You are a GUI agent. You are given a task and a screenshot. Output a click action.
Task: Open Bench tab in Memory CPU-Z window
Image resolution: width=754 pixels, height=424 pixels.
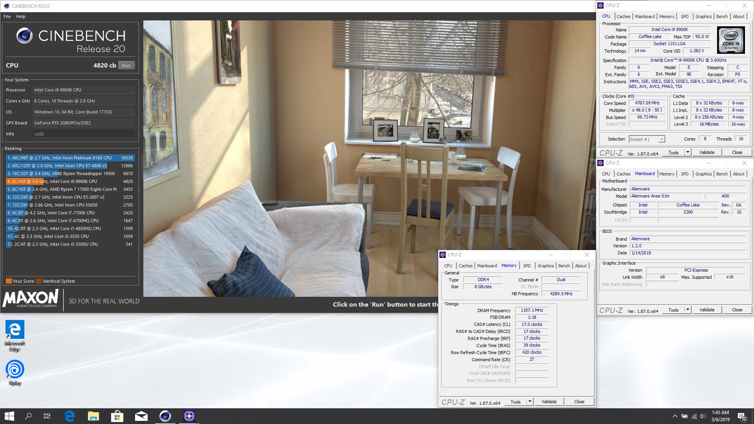pos(564,266)
